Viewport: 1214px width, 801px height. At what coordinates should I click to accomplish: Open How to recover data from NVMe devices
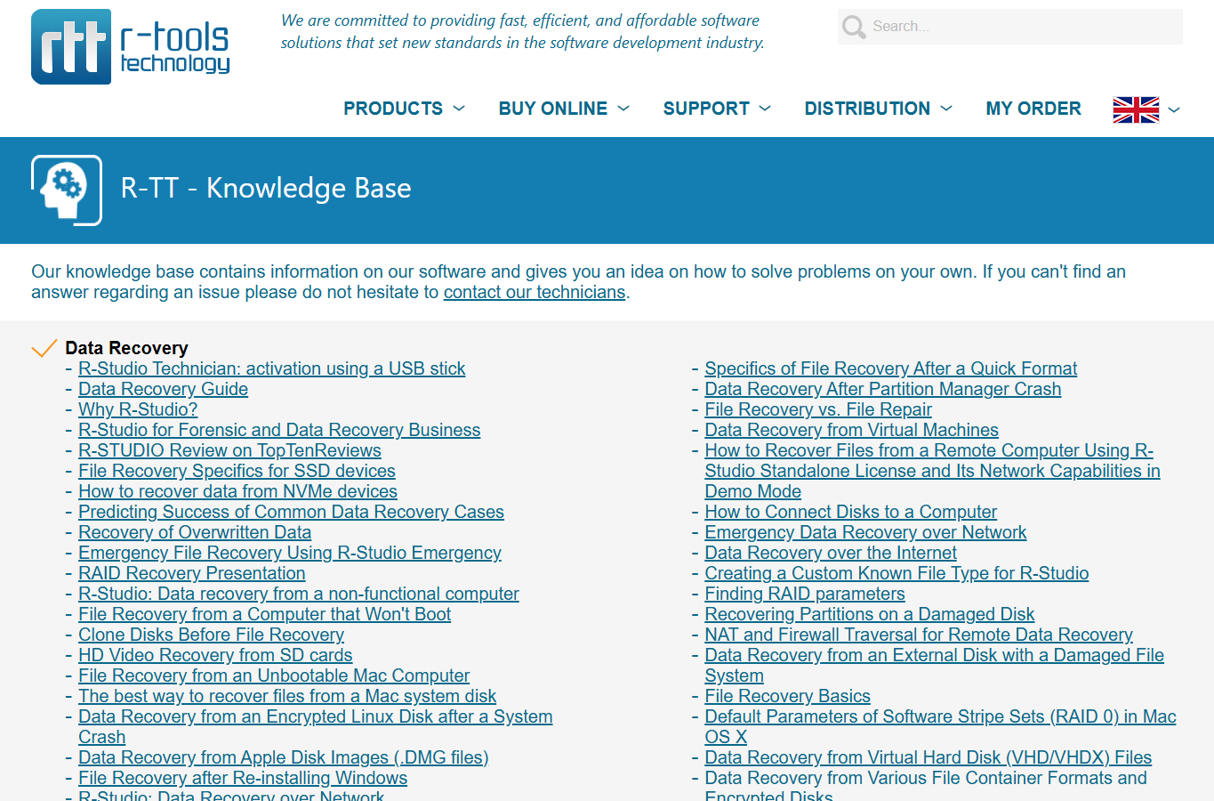click(x=237, y=491)
